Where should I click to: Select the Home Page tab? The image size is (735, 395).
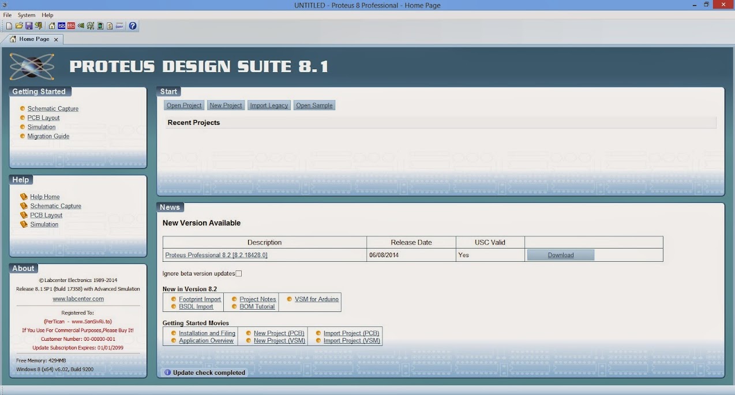34,39
